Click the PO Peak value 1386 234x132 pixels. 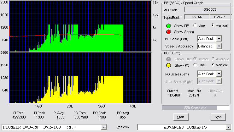[102, 117]
